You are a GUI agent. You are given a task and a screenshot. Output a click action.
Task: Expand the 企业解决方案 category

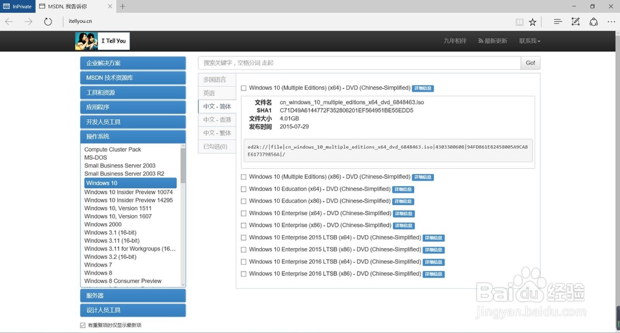pyautogui.click(x=133, y=63)
